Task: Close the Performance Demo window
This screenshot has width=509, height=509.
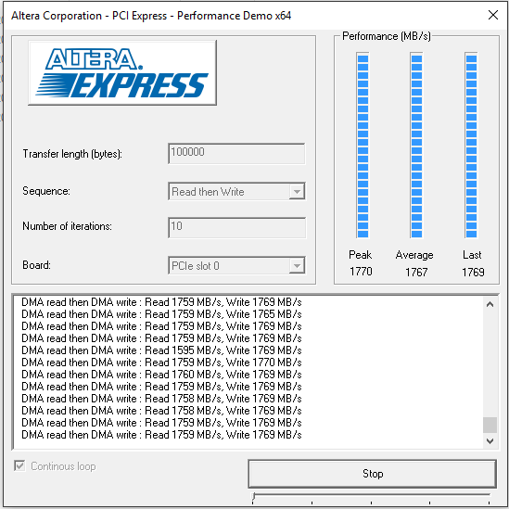Action: 493,15
